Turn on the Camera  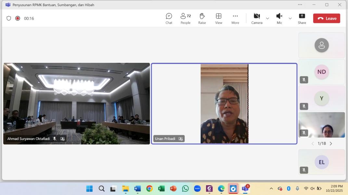coord(257,18)
